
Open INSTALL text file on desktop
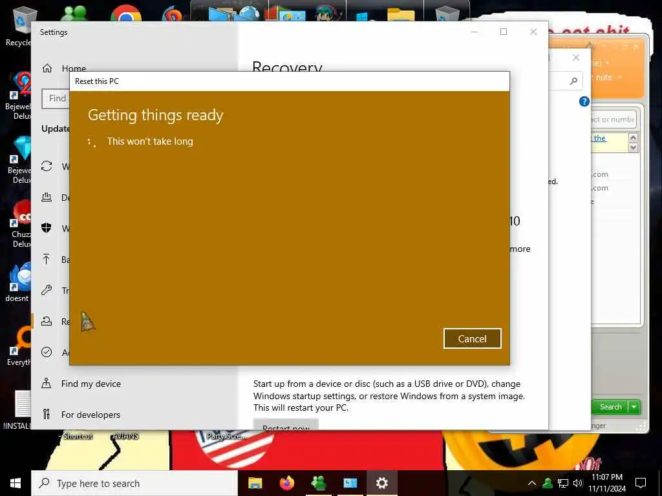tap(19, 410)
